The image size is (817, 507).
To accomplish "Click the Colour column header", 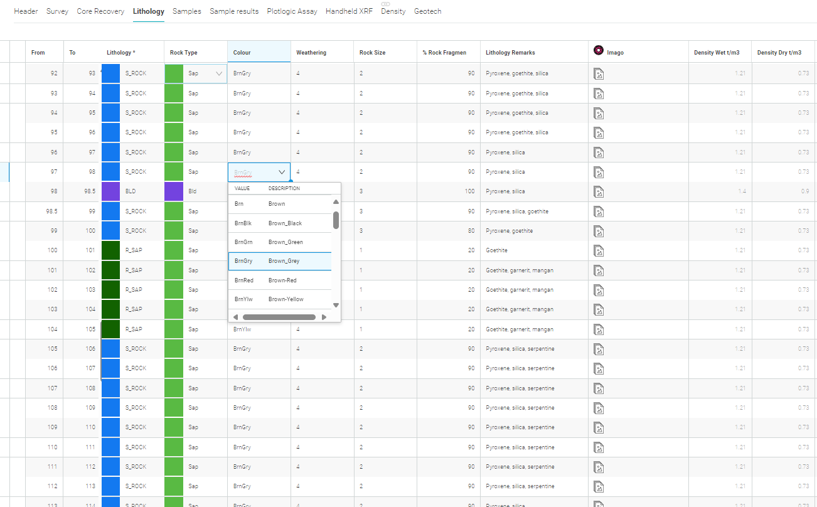I will click(x=259, y=52).
